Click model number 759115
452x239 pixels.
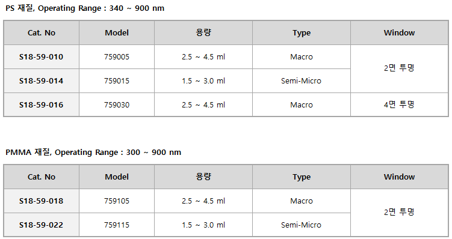[x=117, y=225]
